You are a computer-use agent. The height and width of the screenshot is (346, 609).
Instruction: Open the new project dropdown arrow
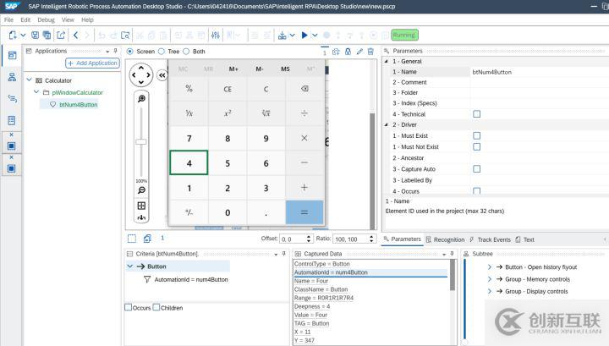coord(23,36)
